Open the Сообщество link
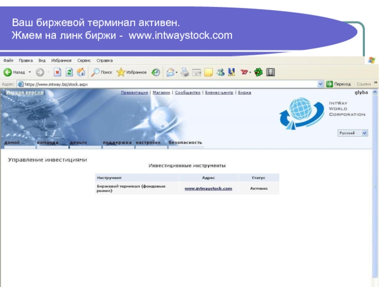383x287 pixels. coord(188,92)
